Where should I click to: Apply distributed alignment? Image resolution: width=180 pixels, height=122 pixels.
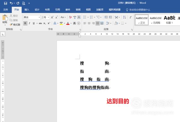102,23
